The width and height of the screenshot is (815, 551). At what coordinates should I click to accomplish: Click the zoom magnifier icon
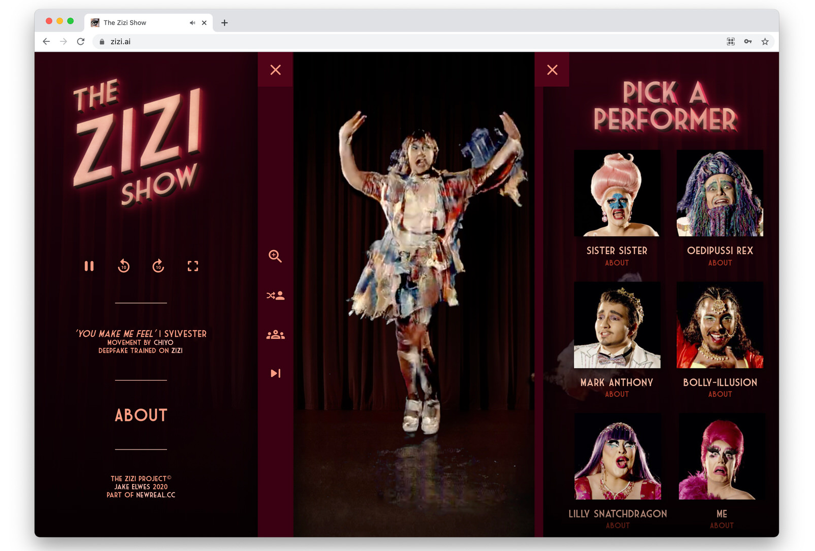point(275,256)
